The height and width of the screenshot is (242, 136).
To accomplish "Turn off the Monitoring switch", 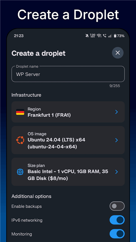I will (x=117, y=234).
